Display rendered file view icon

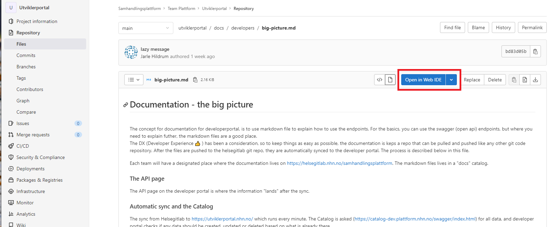tap(390, 80)
